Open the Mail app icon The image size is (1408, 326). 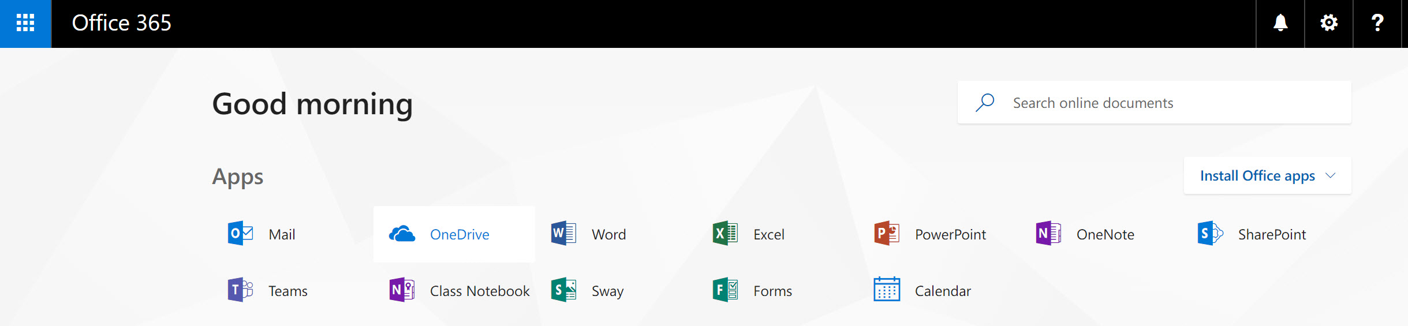pyautogui.click(x=240, y=234)
